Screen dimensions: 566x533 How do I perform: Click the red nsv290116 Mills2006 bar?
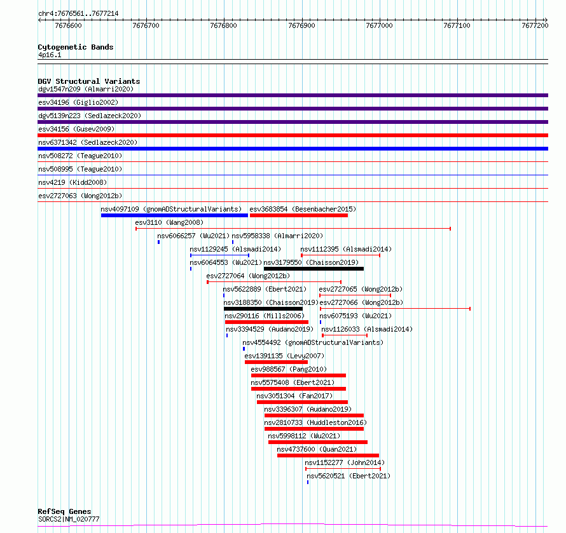(x=266, y=322)
